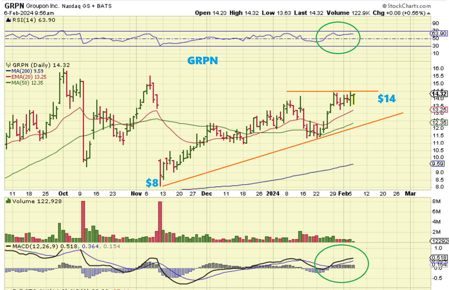The image size is (449, 290).
Task: Click the '2024' date axis label
Action: 273,194
